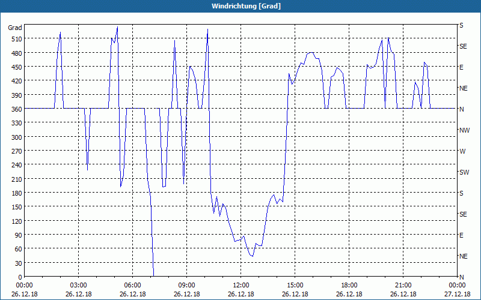Screen dimensions: 481x300
Task: Select the 30 degree axis label
Action: [x=19, y=263]
